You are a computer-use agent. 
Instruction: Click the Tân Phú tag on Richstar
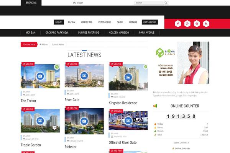(x=72, y=108)
